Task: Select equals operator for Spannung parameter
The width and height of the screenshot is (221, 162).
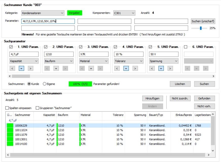Action: [x=161, y=69]
